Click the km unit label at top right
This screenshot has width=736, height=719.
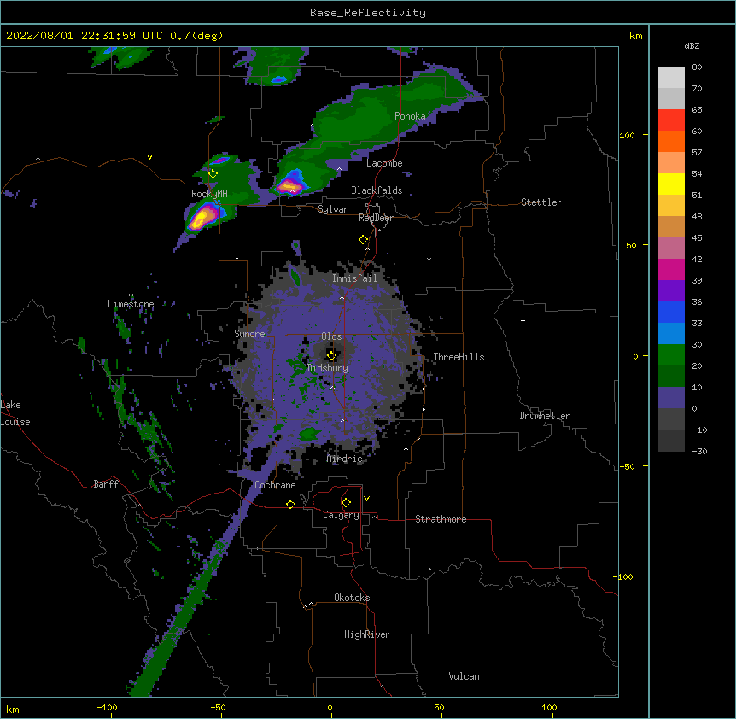[x=635, y=36]
